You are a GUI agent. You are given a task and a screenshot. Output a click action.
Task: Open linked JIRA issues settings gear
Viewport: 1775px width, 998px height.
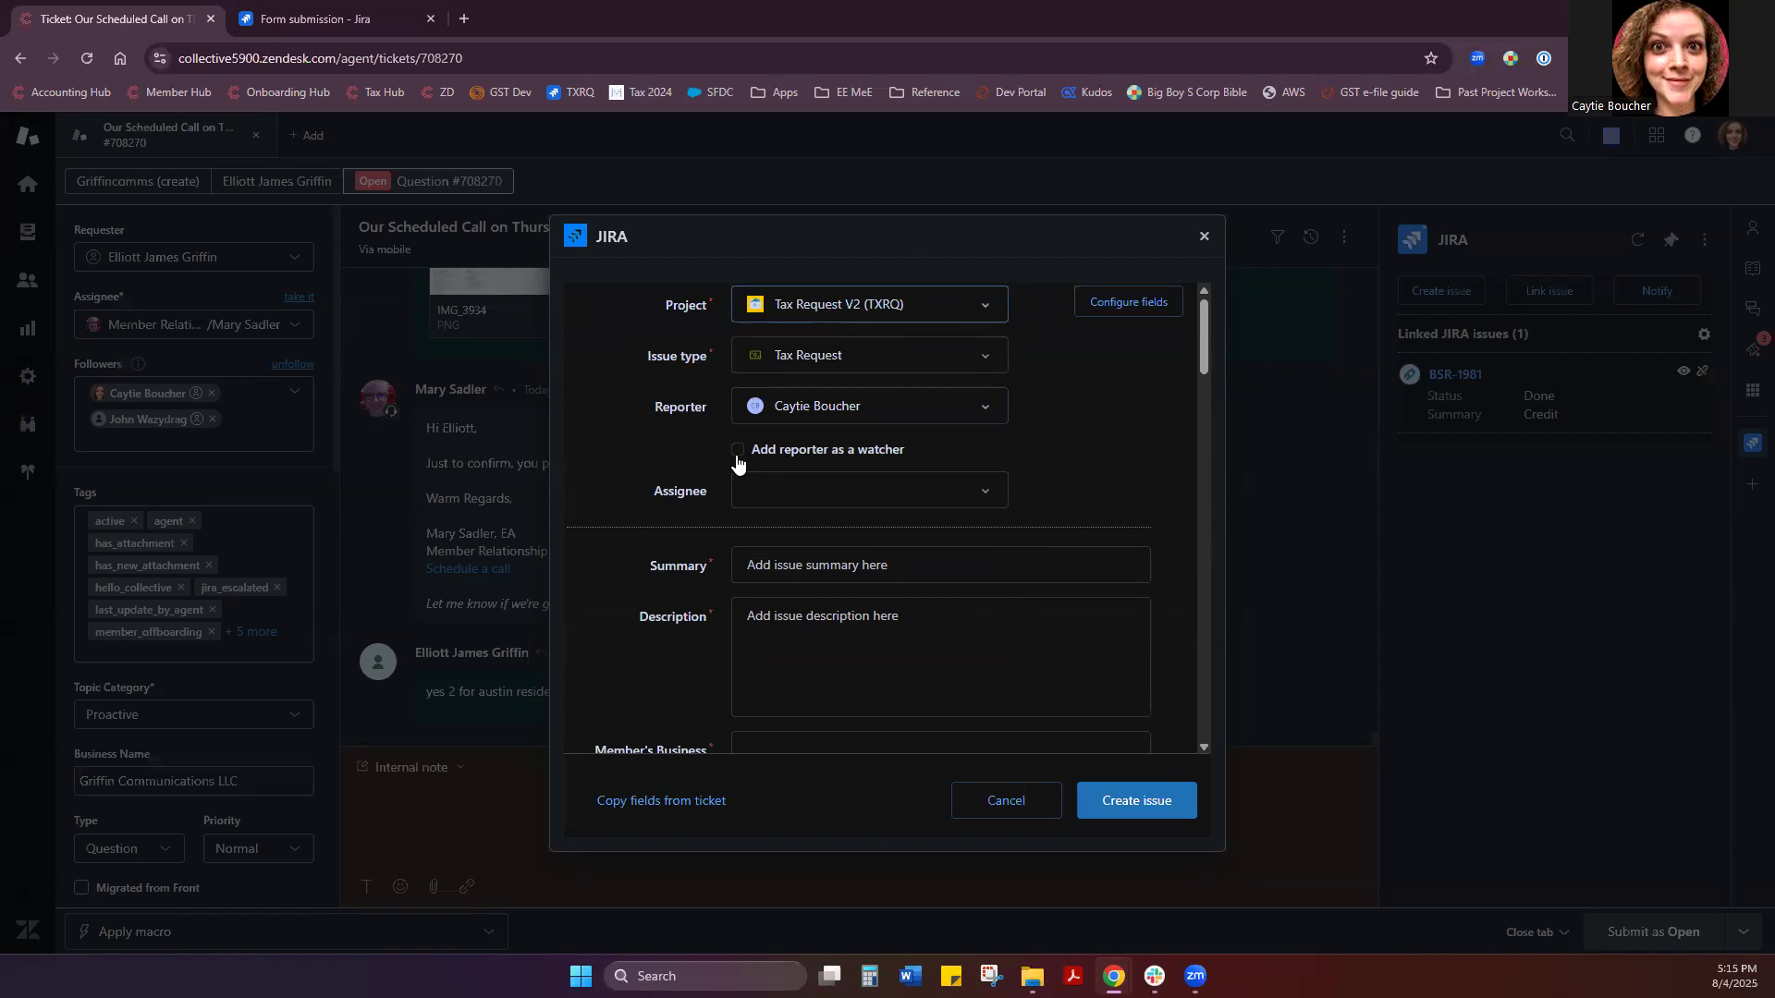(1704, 335)
